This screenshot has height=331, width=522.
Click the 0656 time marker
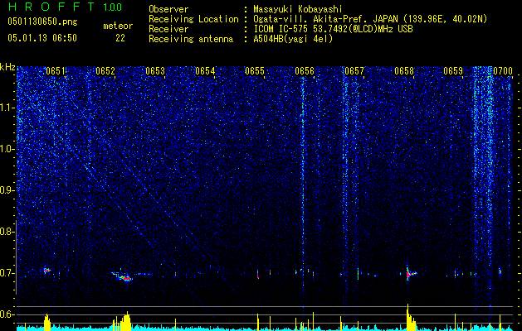point(305,71)
